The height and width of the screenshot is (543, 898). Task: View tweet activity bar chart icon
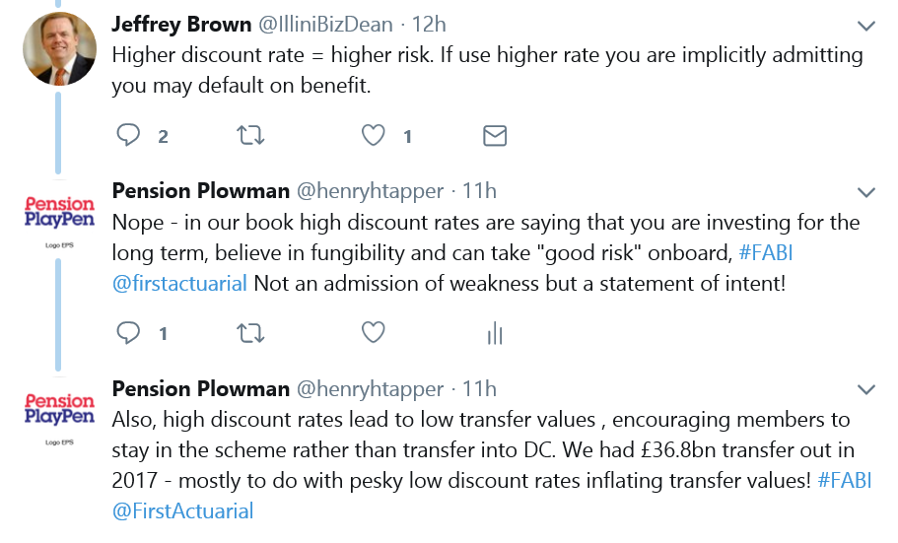[x=495, y=333]
